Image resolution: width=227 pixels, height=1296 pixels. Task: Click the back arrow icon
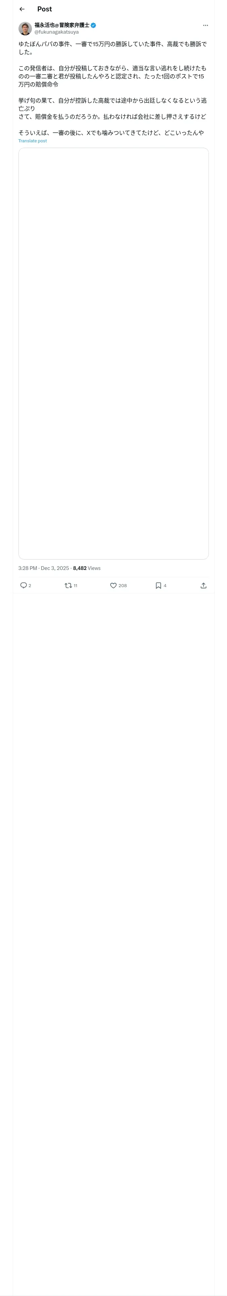tap(22, 9)
